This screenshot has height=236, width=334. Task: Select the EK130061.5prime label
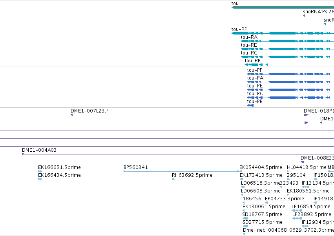click(264, 207)
